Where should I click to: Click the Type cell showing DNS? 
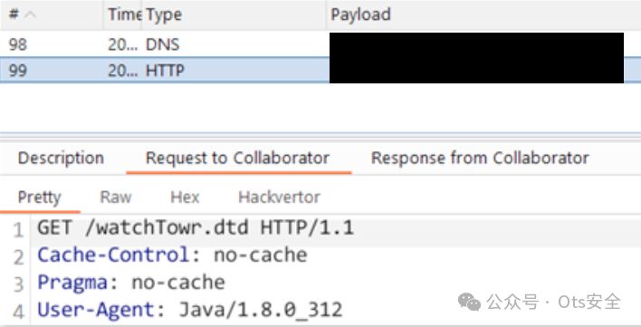coord(162,44)
